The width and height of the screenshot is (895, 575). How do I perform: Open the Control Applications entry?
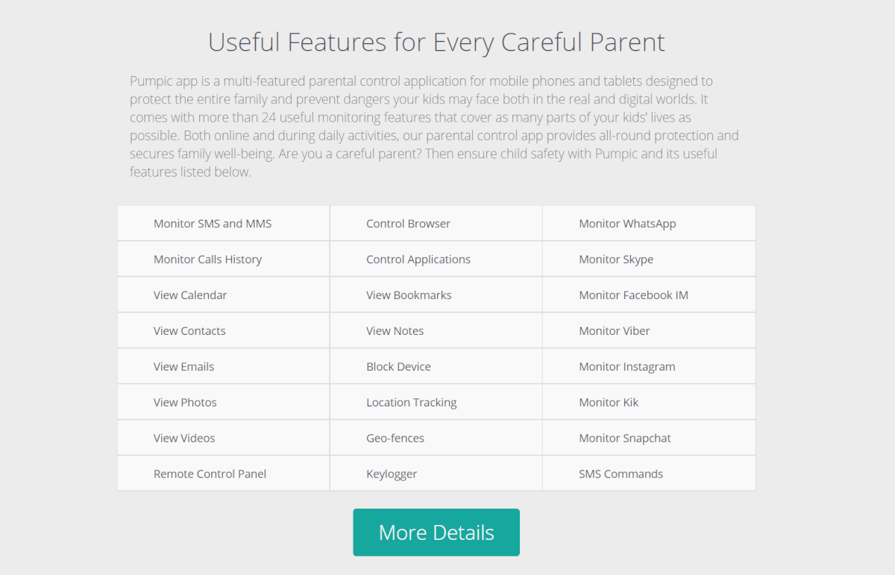(x=436, y=260)
